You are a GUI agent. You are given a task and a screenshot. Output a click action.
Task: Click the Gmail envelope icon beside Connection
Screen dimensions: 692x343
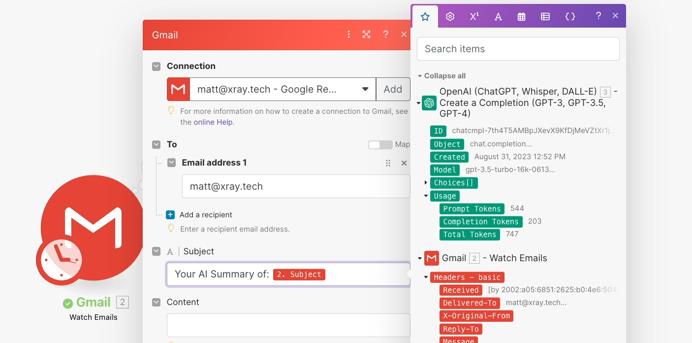tap(178, 89)
